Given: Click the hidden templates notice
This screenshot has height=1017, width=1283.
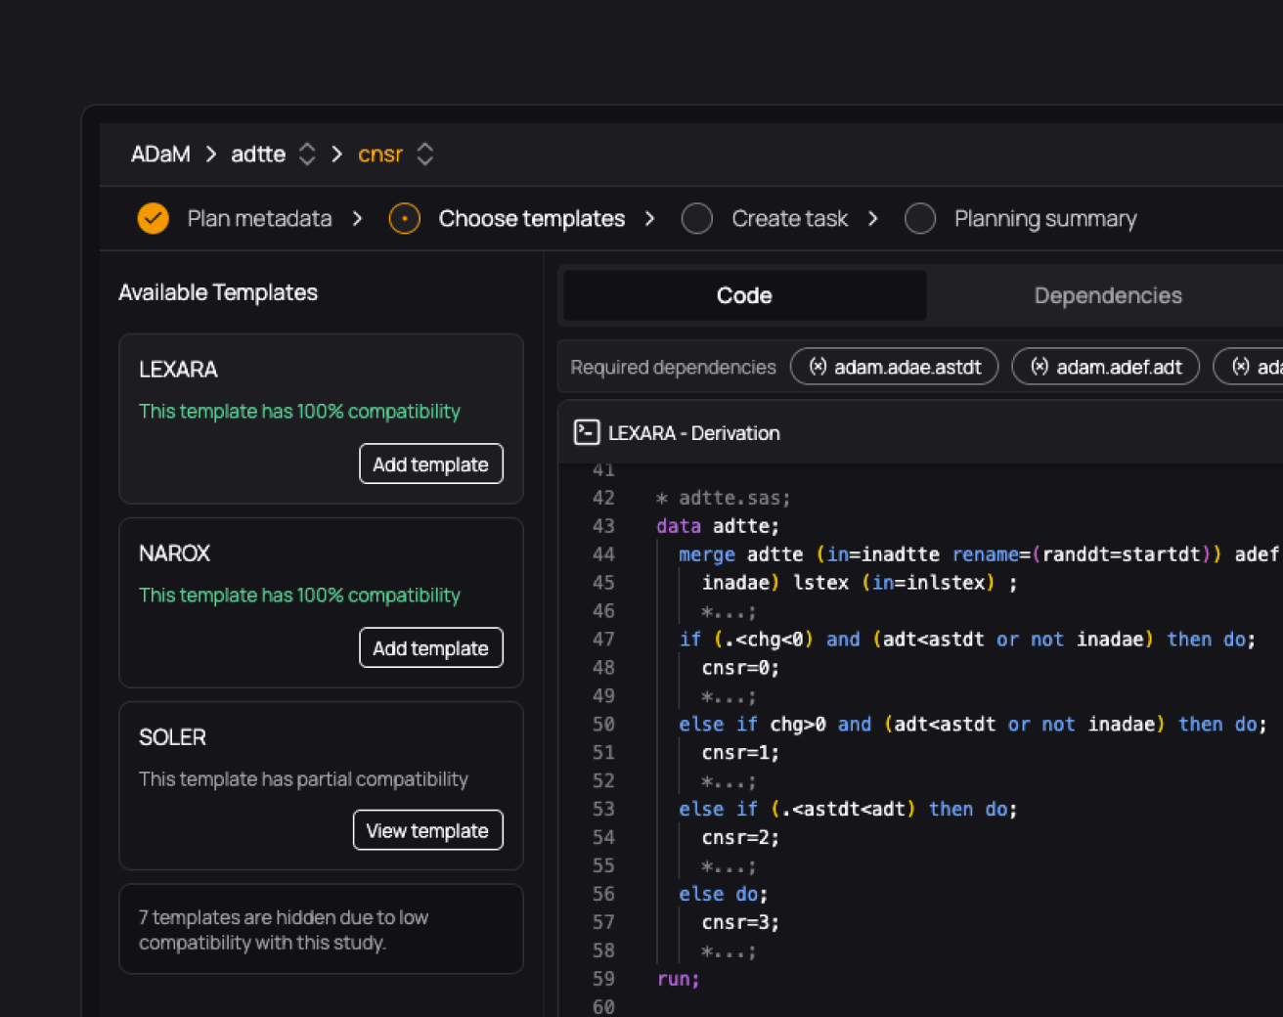Looking at the screenshot, I should [321, 929].
